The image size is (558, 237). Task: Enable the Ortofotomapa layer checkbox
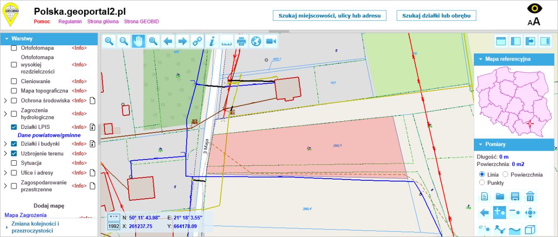14,48
